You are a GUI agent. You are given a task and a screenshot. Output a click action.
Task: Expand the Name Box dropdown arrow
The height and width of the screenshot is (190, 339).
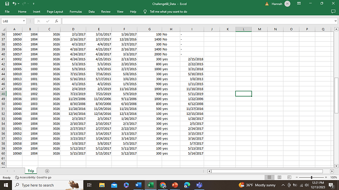click(x=24, y=21)
